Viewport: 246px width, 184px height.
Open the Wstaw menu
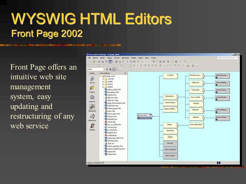pyautogui.click(x=109, y=58)
